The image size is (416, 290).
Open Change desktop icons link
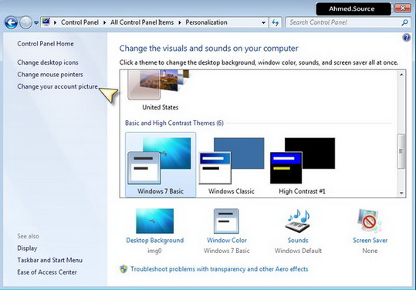click(x=48, y=62)
